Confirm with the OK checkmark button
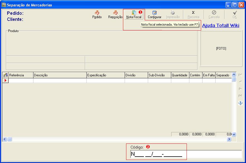 (x=235, y=14)
